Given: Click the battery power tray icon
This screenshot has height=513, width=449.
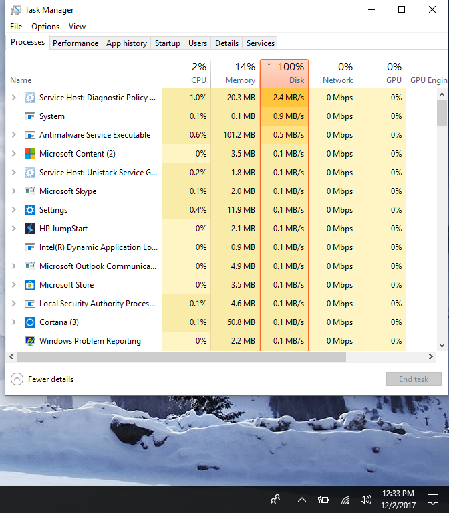Looking at the screenshot, I should coord(323,500).
